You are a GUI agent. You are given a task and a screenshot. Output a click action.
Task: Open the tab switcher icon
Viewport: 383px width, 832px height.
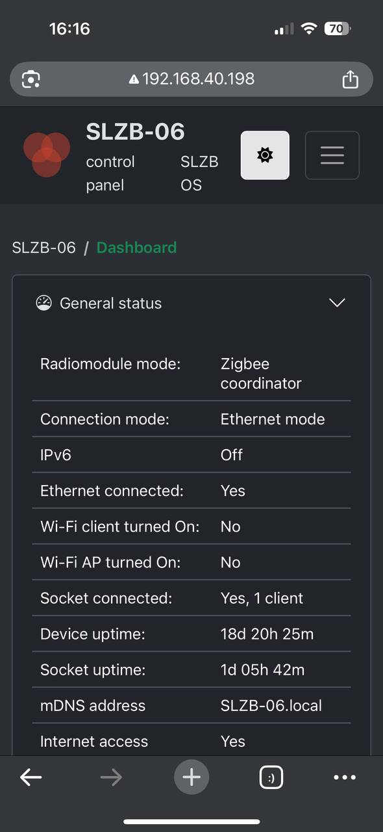(271, 777)
